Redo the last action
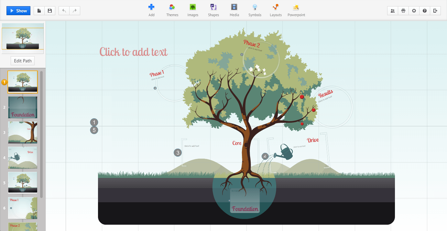This screenshot has height=231, width=447. tap(75, 11)
